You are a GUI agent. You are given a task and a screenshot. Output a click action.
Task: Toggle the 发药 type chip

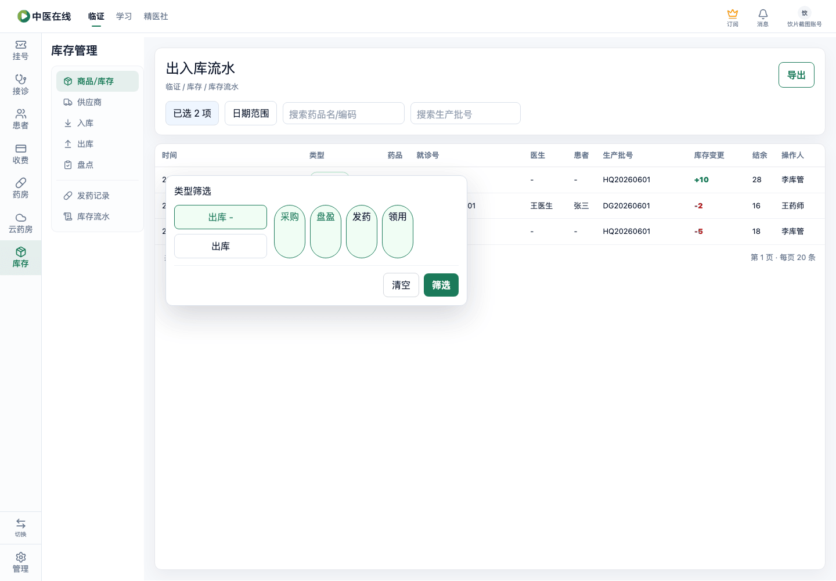tap(362, 232)
